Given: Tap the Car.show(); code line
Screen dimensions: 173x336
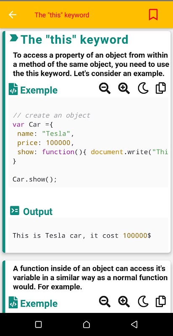Looking at the screenshot, I should point(35,179).
